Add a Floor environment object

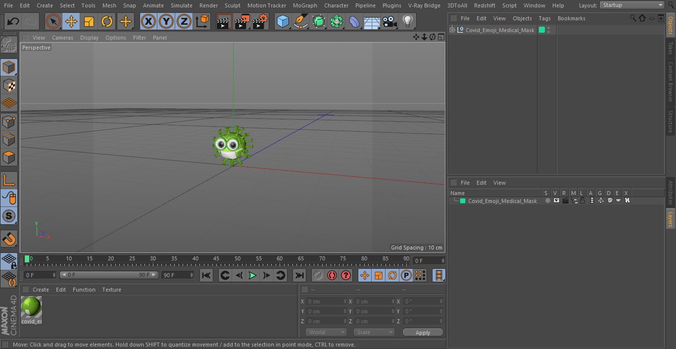[372, 21]
